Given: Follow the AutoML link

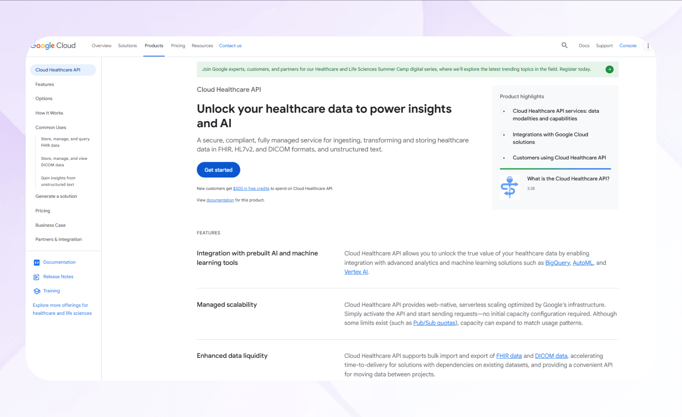Looking at the screenshot, I should [x=583, y=263].
